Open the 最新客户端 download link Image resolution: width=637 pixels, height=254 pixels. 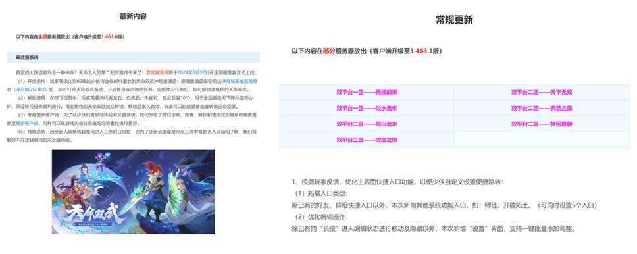coord(27,123)
